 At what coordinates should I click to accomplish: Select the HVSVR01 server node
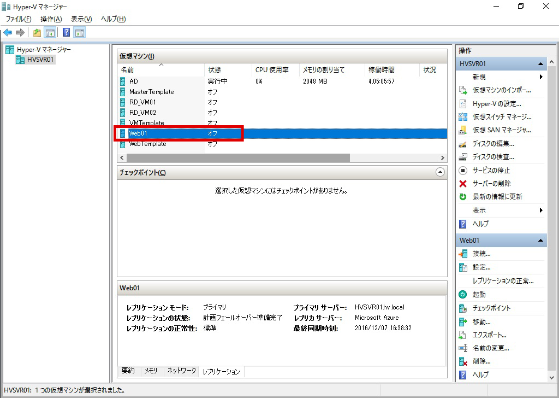click(x=35, y=60)
